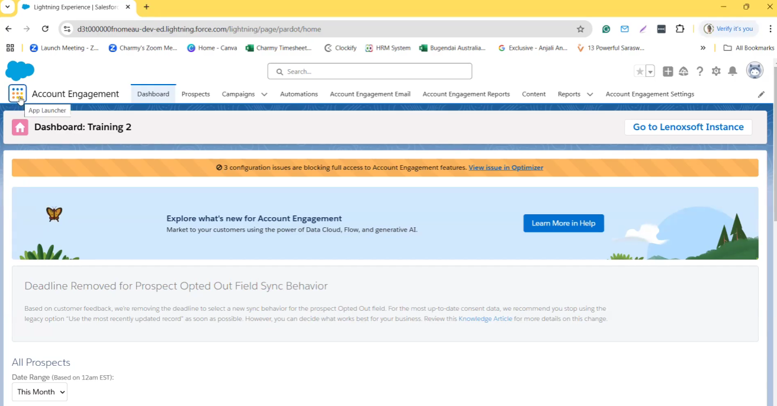The width and height of the screenshot is (777, 406).
Task: Bookmark this page with the address bar star
Action: 580,29
